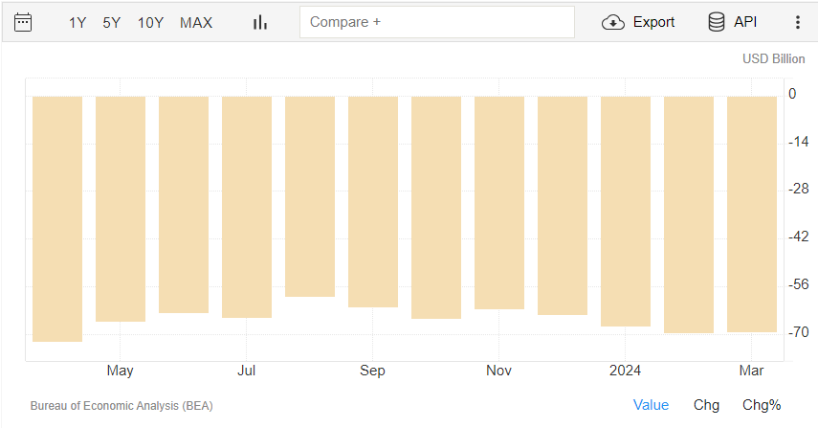Open the calendar date range picker

tap(23, 22)
